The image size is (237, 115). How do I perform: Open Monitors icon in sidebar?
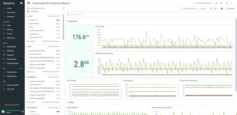[4, 51]
